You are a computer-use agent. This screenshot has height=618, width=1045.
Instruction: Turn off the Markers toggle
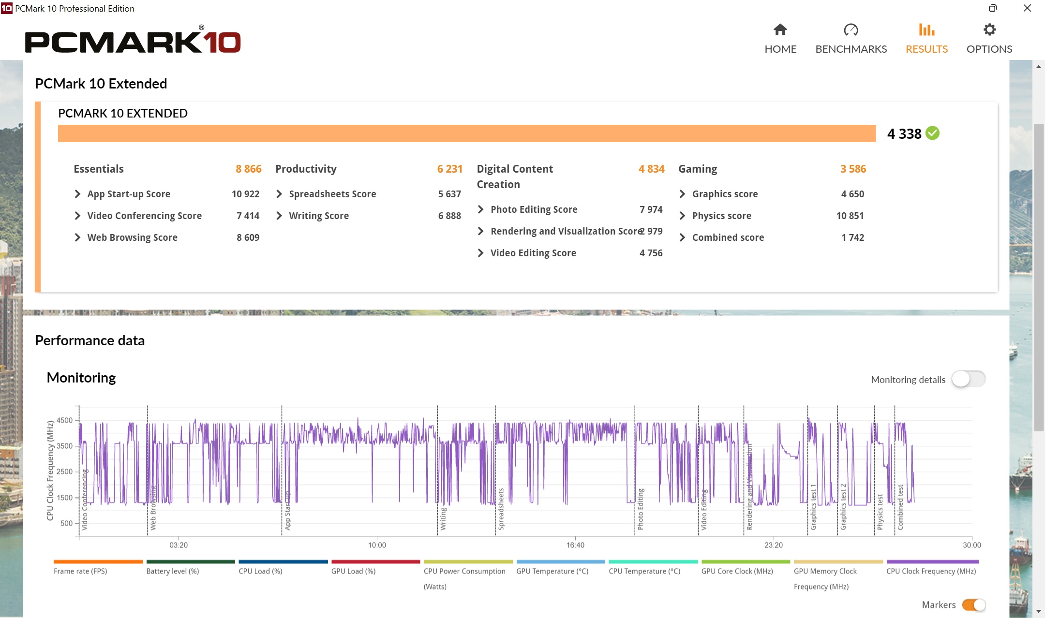[x=973, y=604]
